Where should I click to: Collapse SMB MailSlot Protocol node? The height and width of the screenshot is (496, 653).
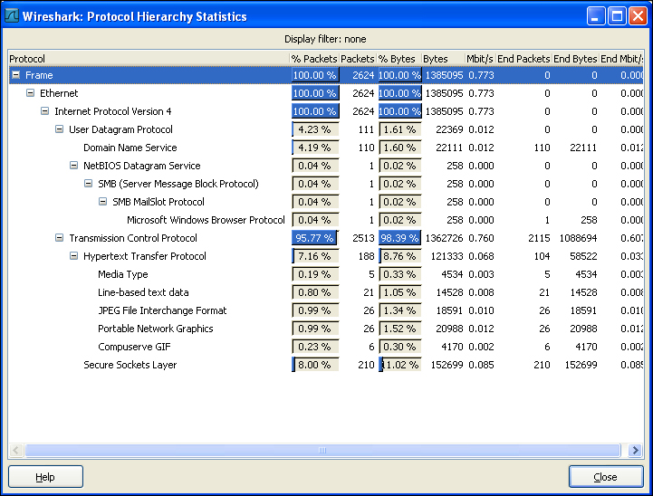(103, 202)
